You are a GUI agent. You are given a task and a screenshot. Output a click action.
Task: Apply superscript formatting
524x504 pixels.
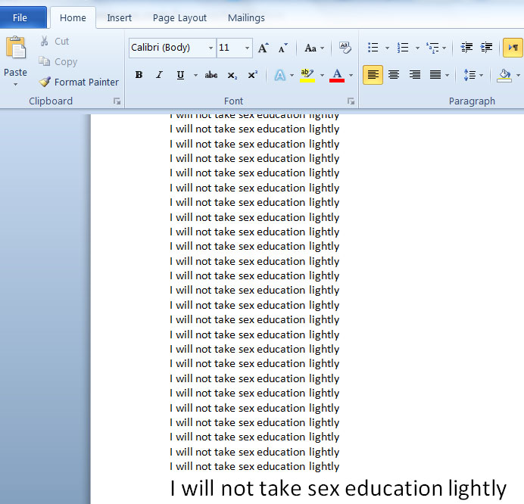(252, 75)
